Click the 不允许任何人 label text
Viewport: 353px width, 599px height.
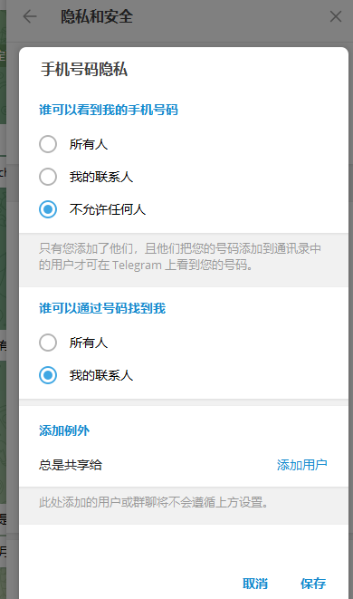pyautogui.click(x=107, y=209)
